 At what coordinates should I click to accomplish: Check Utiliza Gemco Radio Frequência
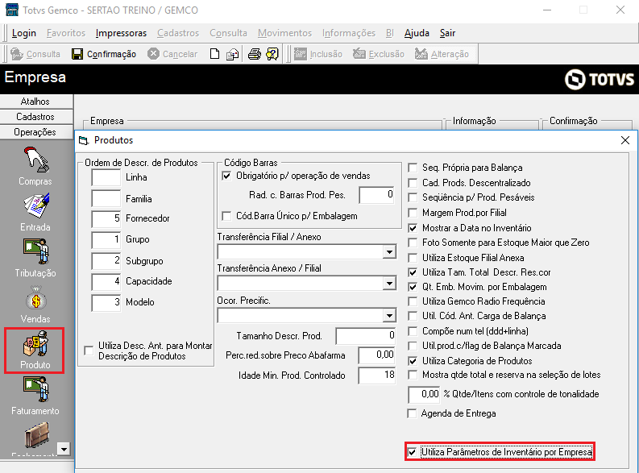413,301
